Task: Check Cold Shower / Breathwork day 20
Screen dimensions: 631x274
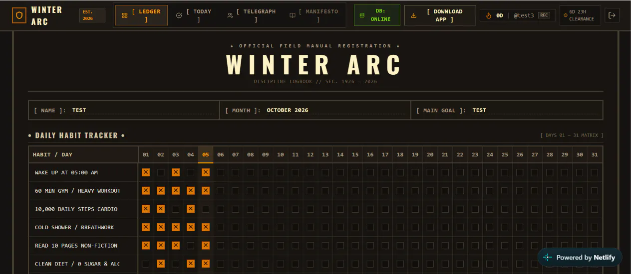Action: (x=430, y=227)
